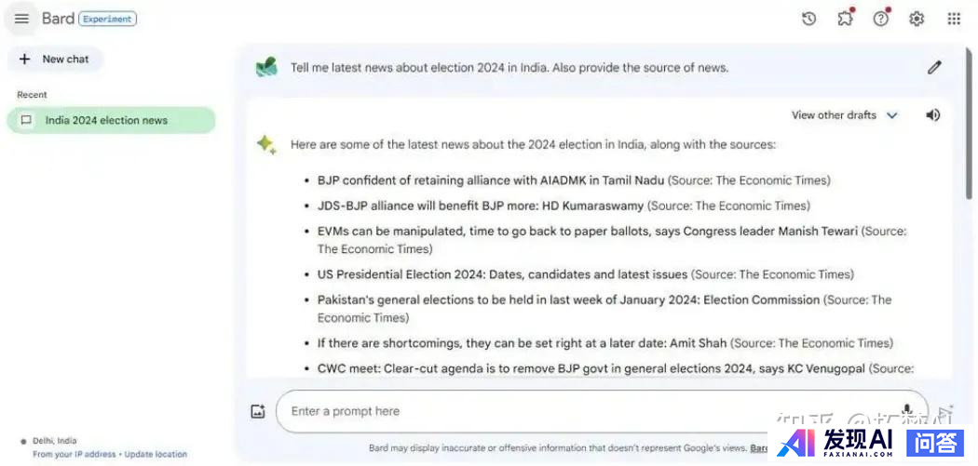The height and width of the screenshot is (466, 978).
Task: Listen to response with speaker icon
Action: [x=933, y=115]
